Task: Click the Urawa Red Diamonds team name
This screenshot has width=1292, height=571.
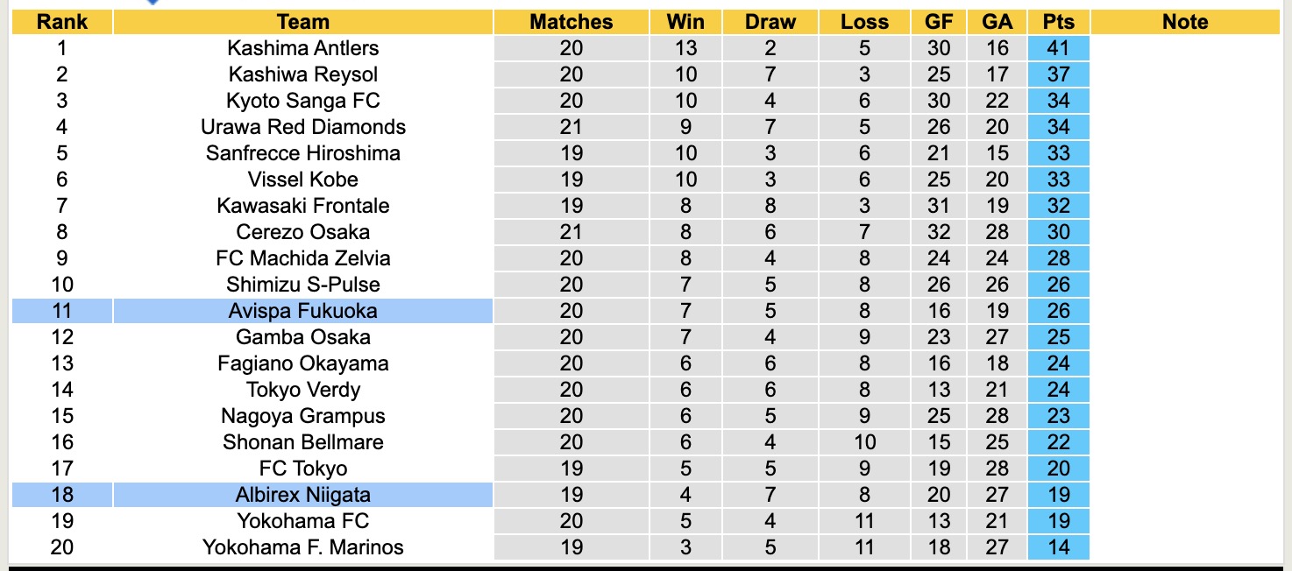Action: point(302,127)
